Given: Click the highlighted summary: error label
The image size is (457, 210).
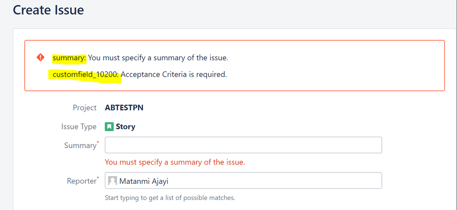Looking at the screenshot, I should click(x=69, y=58).
